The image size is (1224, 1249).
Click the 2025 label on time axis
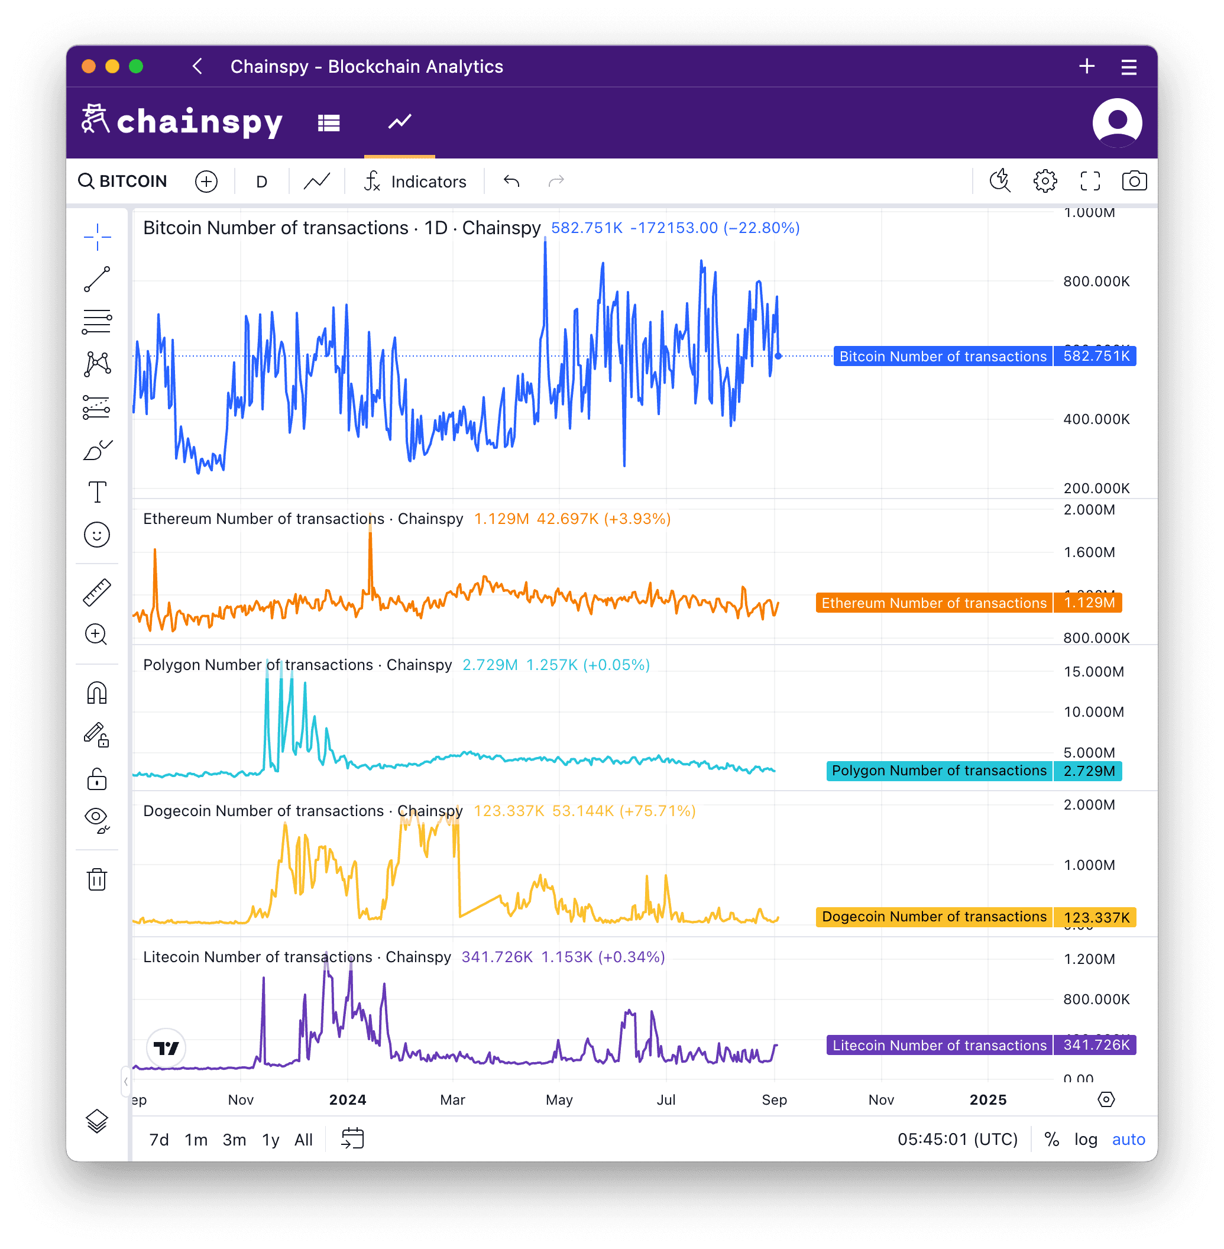click(x=988, y=1100)
